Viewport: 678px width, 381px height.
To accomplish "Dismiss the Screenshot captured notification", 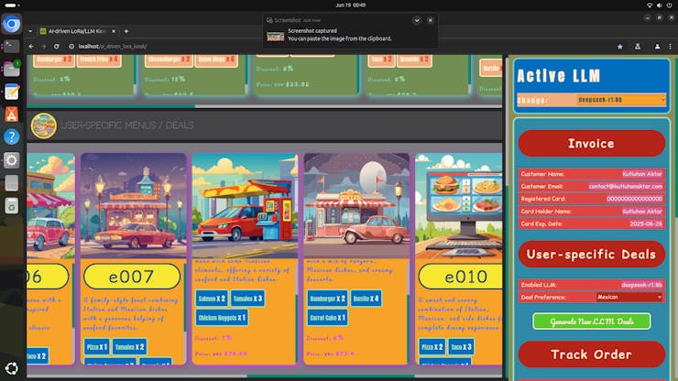I will click(x=431, y=20).
